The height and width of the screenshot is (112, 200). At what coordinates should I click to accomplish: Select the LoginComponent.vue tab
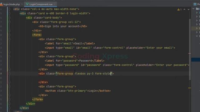pyautogui.click(x=41, y=4)
